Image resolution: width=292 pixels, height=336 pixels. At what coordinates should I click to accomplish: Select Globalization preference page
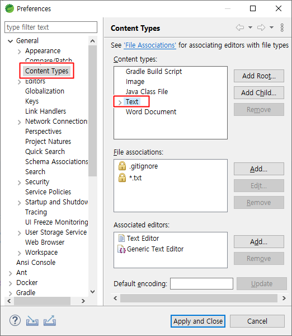[45, 91]
